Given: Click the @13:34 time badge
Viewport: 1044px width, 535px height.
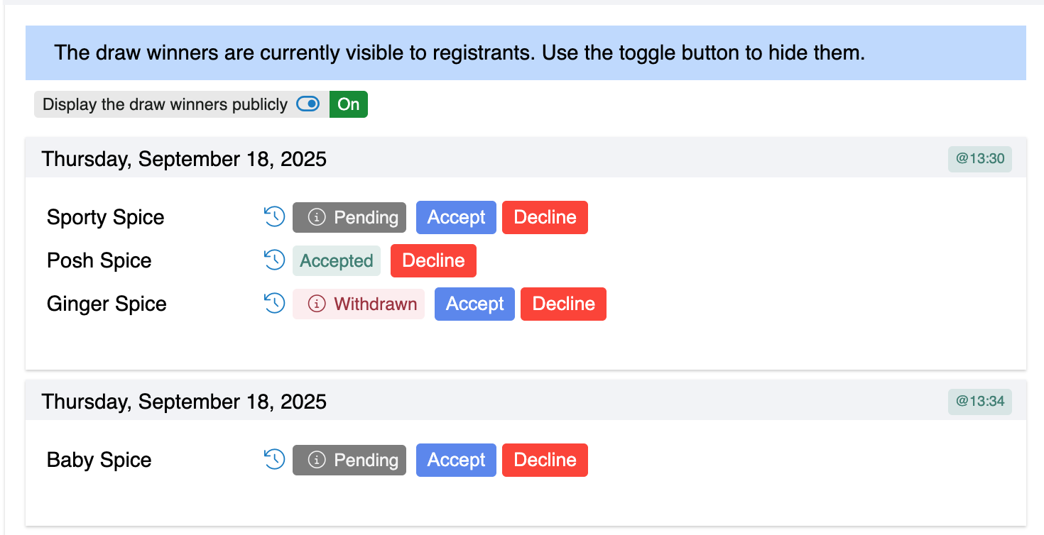Looking at the screenshot, I should pos(980,402).
